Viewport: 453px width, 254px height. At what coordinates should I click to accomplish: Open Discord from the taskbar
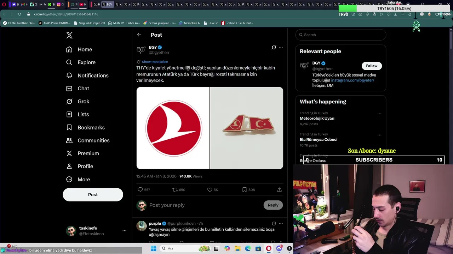pyautogui.click(x=279, y=248)
